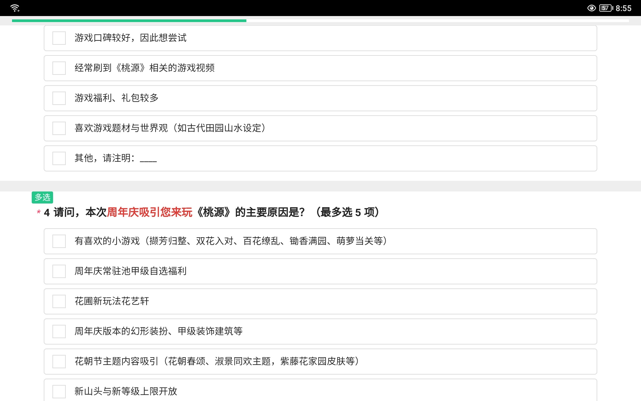Click the option text 有喜欢的小游戏

coord(231,241)
